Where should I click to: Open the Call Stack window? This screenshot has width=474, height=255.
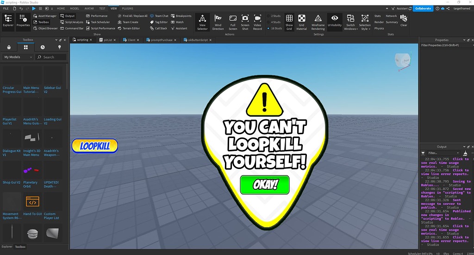158,28
